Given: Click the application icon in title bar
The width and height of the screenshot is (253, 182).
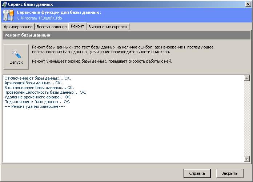Looking at the screenshot, I should pyautogui.click(x=4, y=4).
